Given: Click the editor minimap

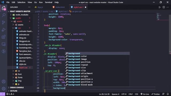Looking at the screenshot, I should click(162, 17).
